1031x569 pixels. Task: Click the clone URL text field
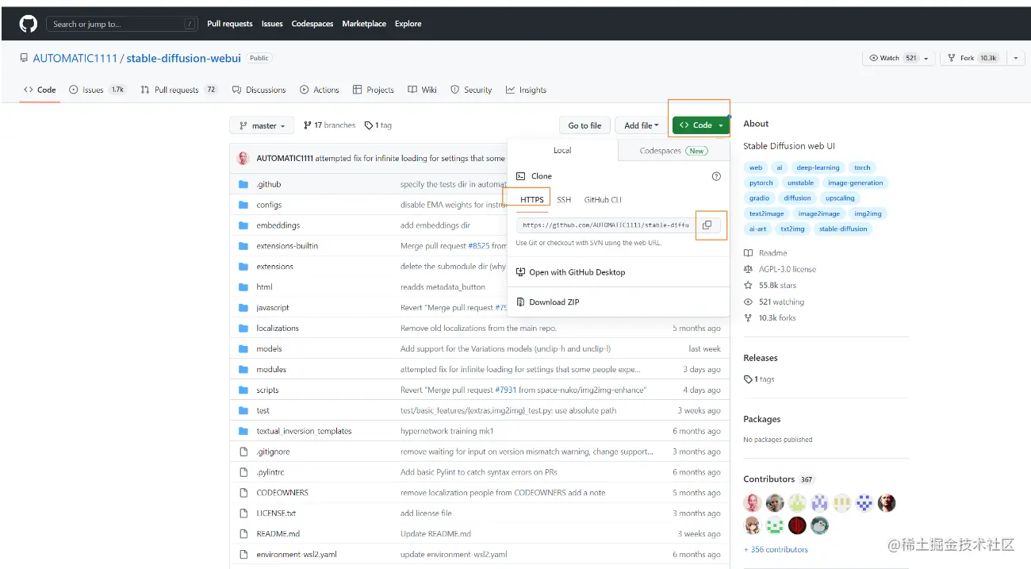pos(606,225)
